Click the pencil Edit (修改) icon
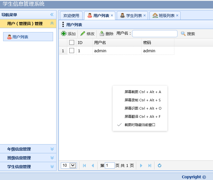This screenshot has width=213, height=180. (x=83, y=34)
